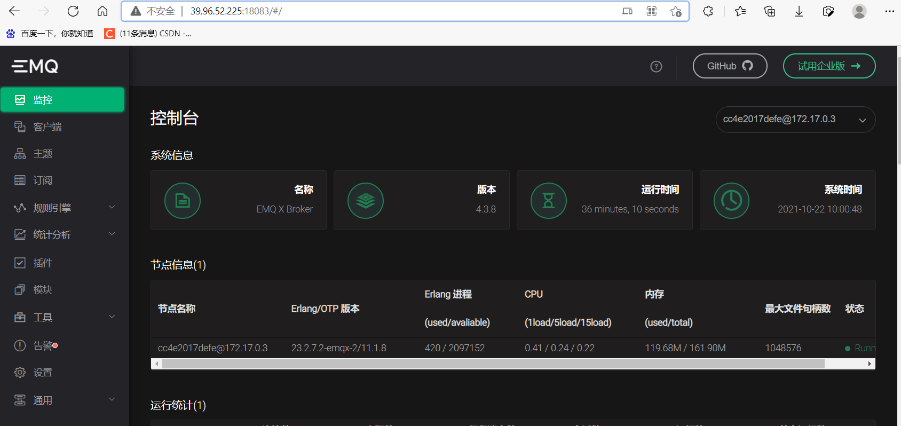Screen dimensions: 901x426
Task: Click the 设置 gear icon
Action: (x=20, y=373)
